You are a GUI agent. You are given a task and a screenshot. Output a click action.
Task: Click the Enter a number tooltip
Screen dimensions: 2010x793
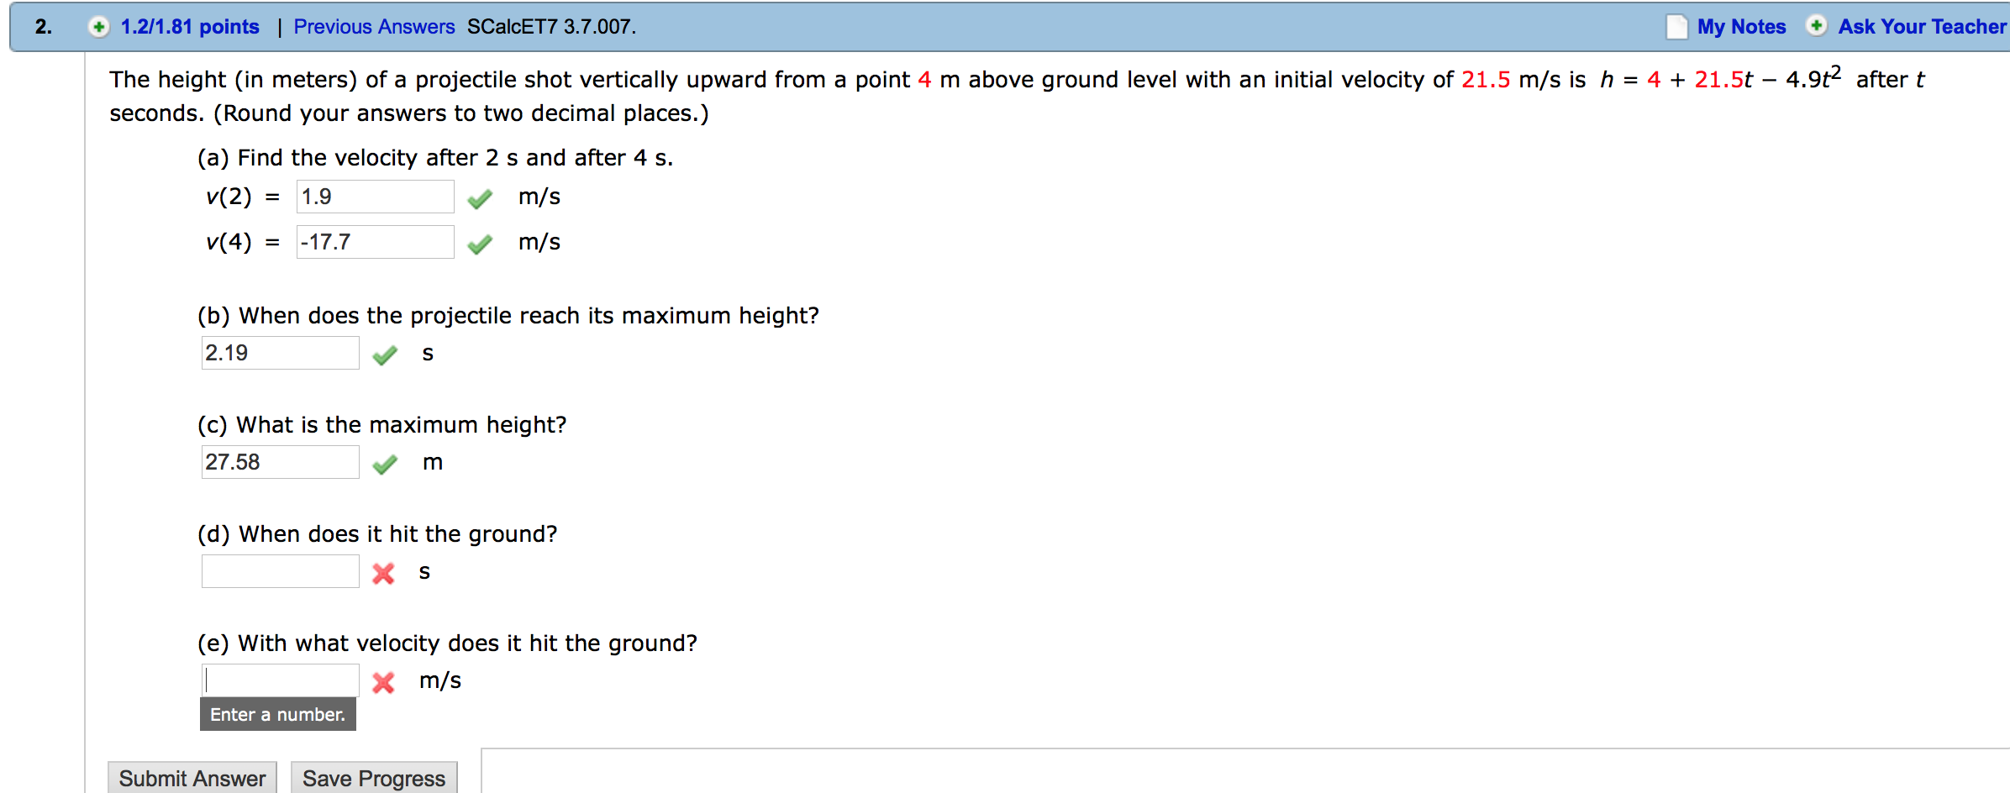click(x=278, y=715)
